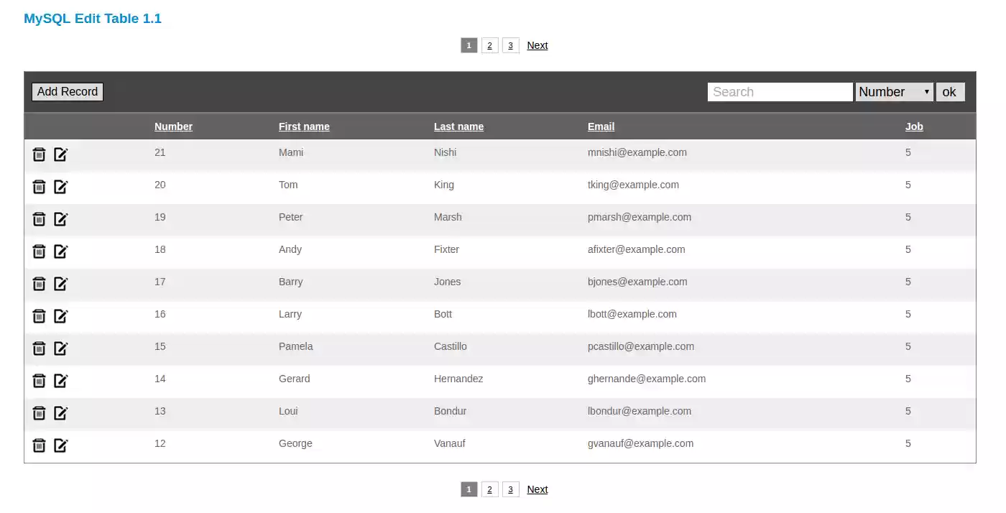Edit Andy Fixter's row with pencil icon

(61, 251)
